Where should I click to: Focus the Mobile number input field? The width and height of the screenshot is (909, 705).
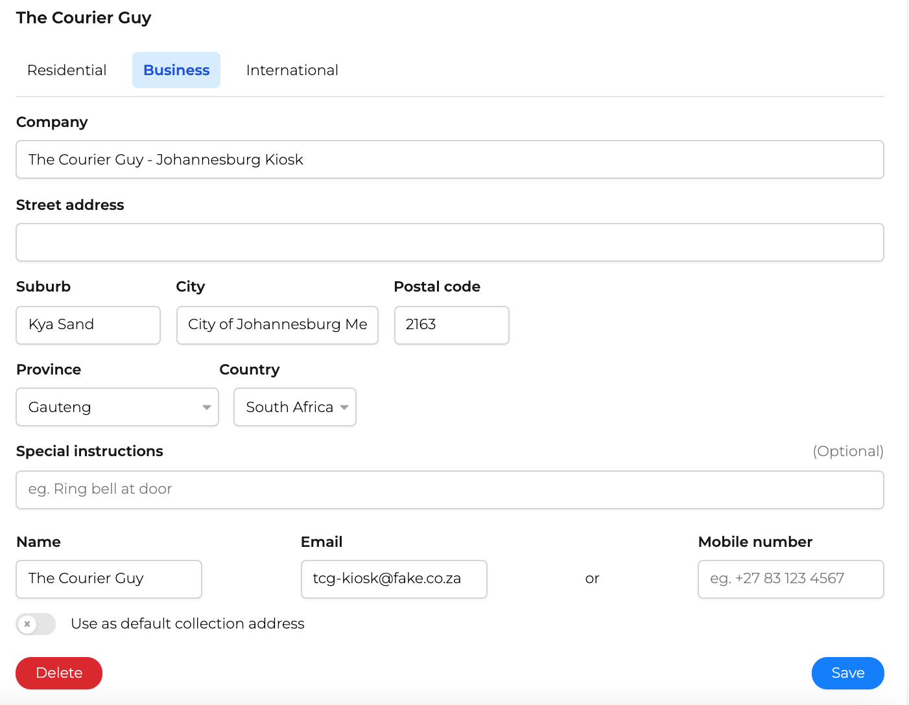(791, 579)
